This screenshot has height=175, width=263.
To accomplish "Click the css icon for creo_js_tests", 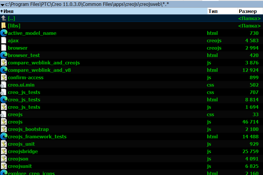I will [x=4, y=92].
